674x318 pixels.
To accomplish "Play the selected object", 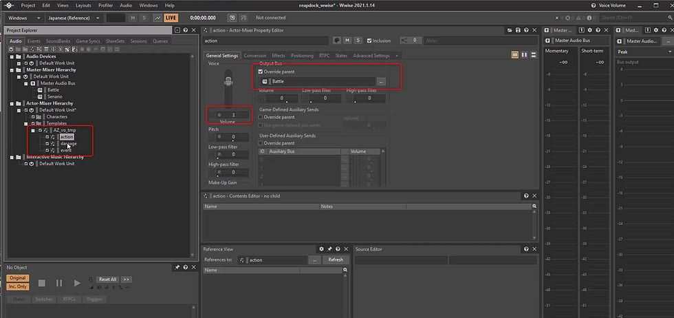I will coord(77,283).
